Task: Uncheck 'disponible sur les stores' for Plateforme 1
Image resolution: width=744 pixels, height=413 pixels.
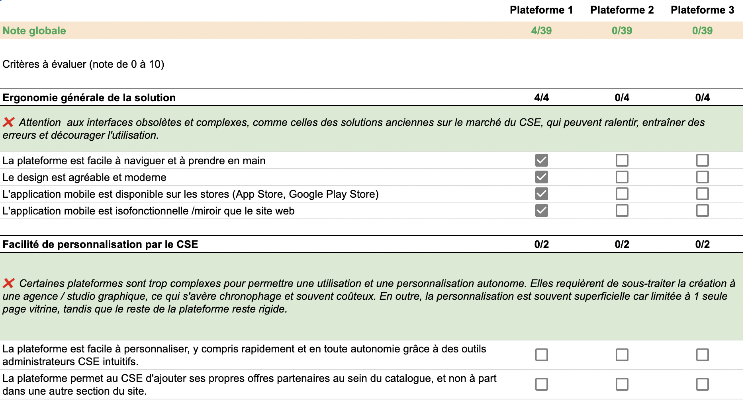Action: click(541, 194)
